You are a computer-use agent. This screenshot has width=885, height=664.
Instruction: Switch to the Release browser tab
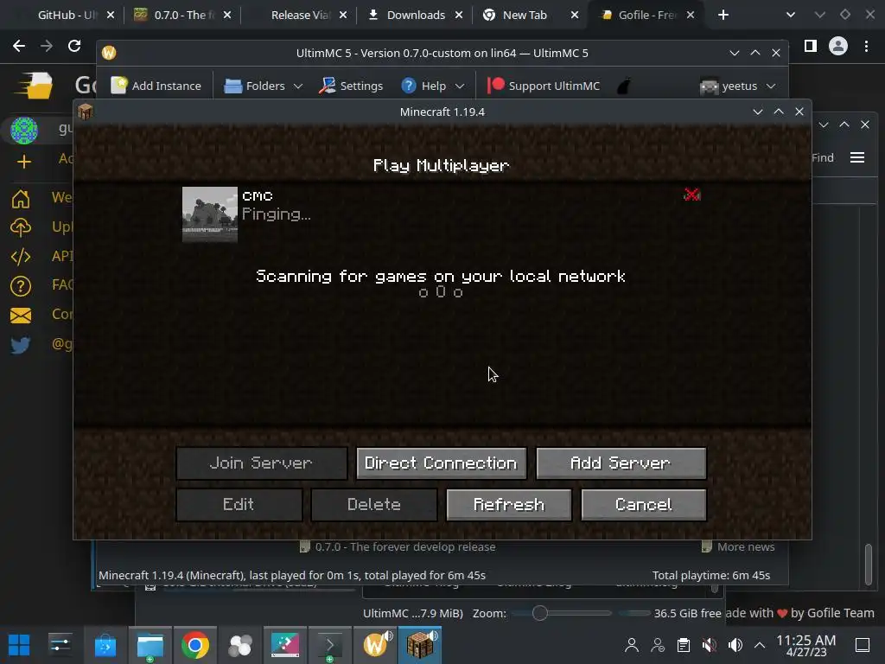pos(299,16)
